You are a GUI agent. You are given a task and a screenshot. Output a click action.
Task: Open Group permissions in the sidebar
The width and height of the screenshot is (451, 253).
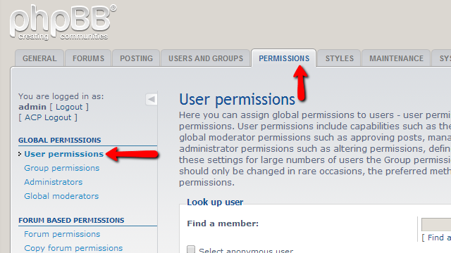point(61,168)
